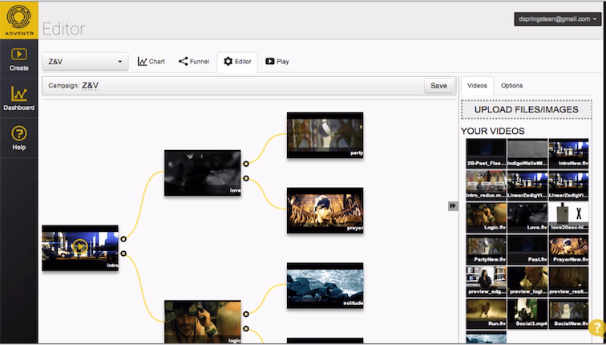
Task: Open the Play tab
Action: point(277,62)
